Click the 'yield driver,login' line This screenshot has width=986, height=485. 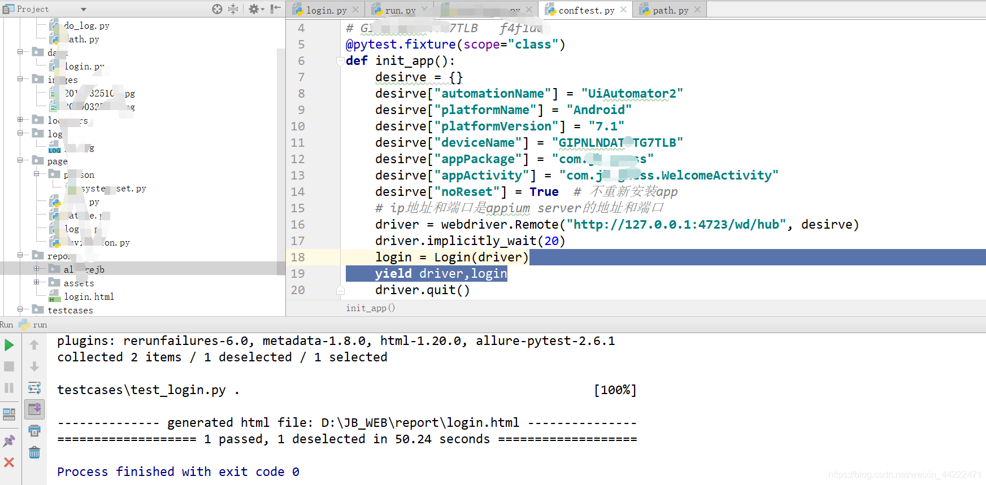click(441, 273)
